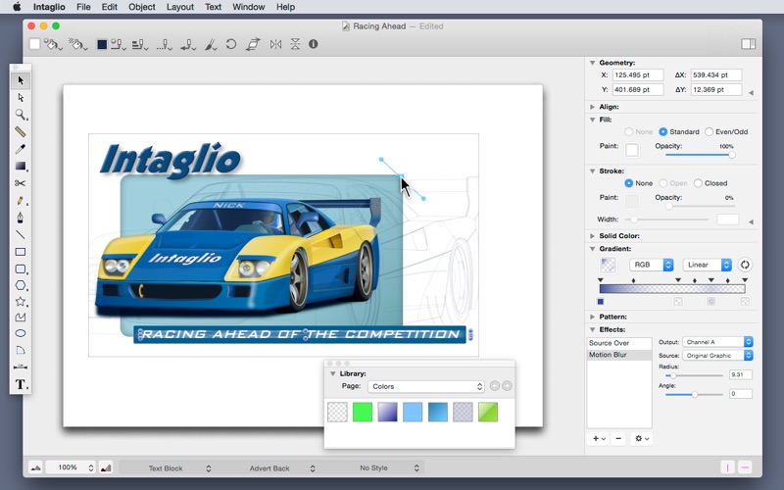Screen dimensions: 784x490
Task: Open the Object menu
Action: click(142, 7)
